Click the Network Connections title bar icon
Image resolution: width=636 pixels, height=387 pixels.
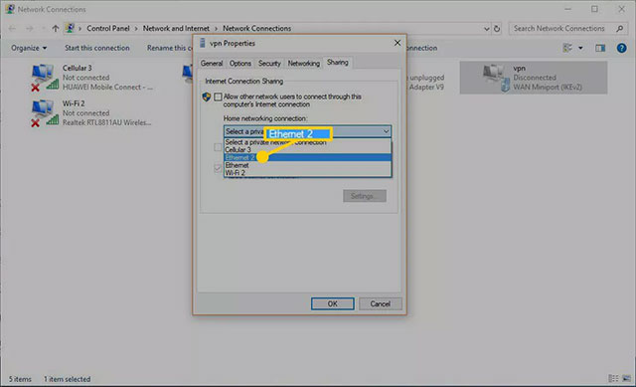pos(10,9)
